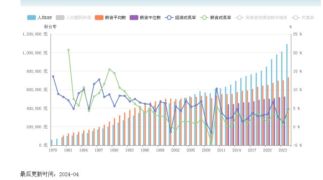
Task: Select the tallest blue 人均GDP bar for 2024
Action: (x=287, y=95)
